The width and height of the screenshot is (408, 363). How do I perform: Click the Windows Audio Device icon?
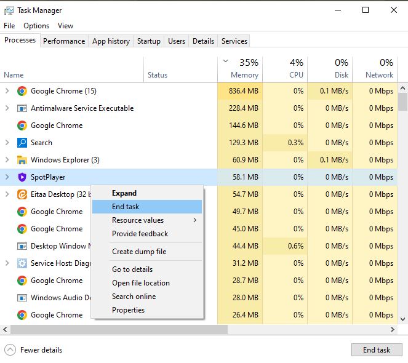click(x=22, y=298)
